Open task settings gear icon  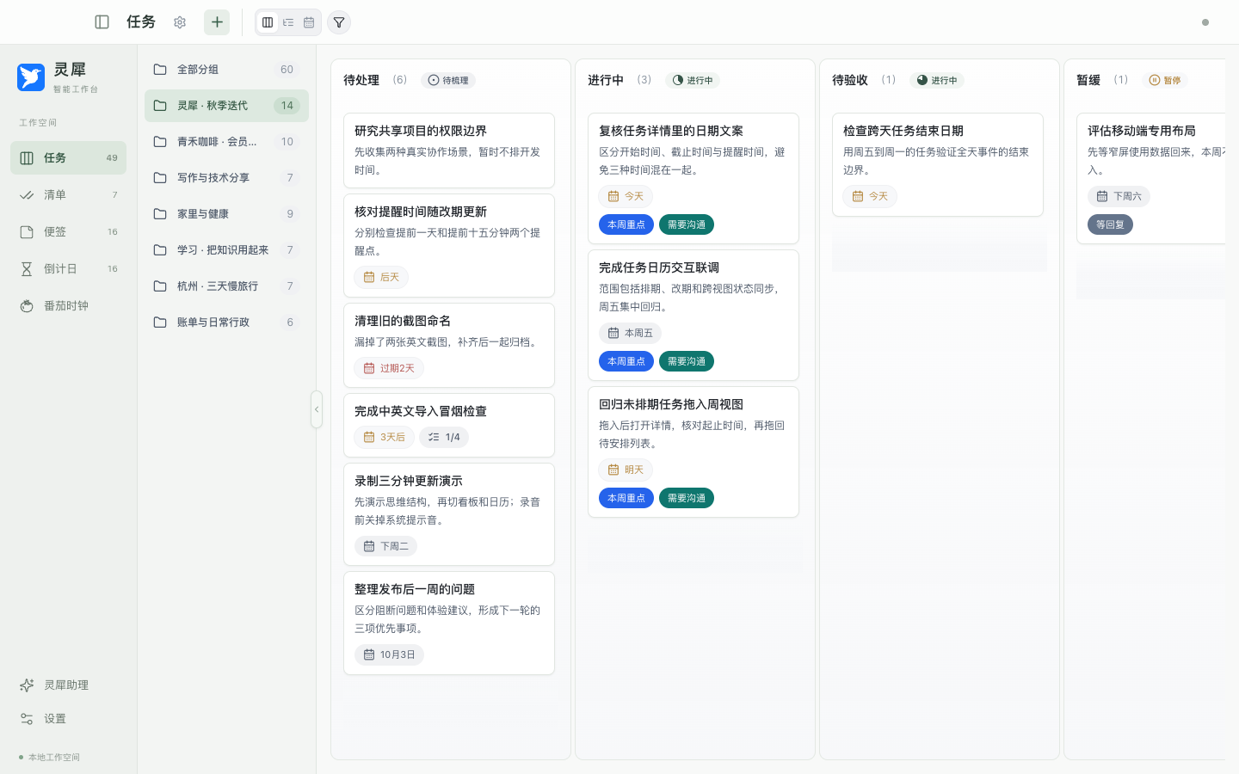(180, 22)
